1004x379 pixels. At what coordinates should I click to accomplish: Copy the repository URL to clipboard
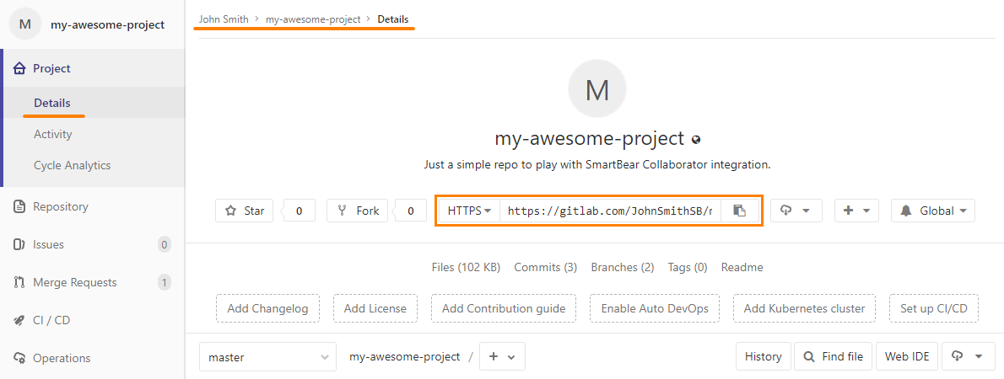click(739, 211)
